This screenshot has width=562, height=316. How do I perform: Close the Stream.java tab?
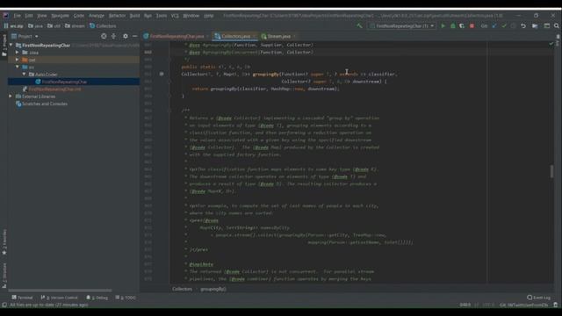coord(294,36)
